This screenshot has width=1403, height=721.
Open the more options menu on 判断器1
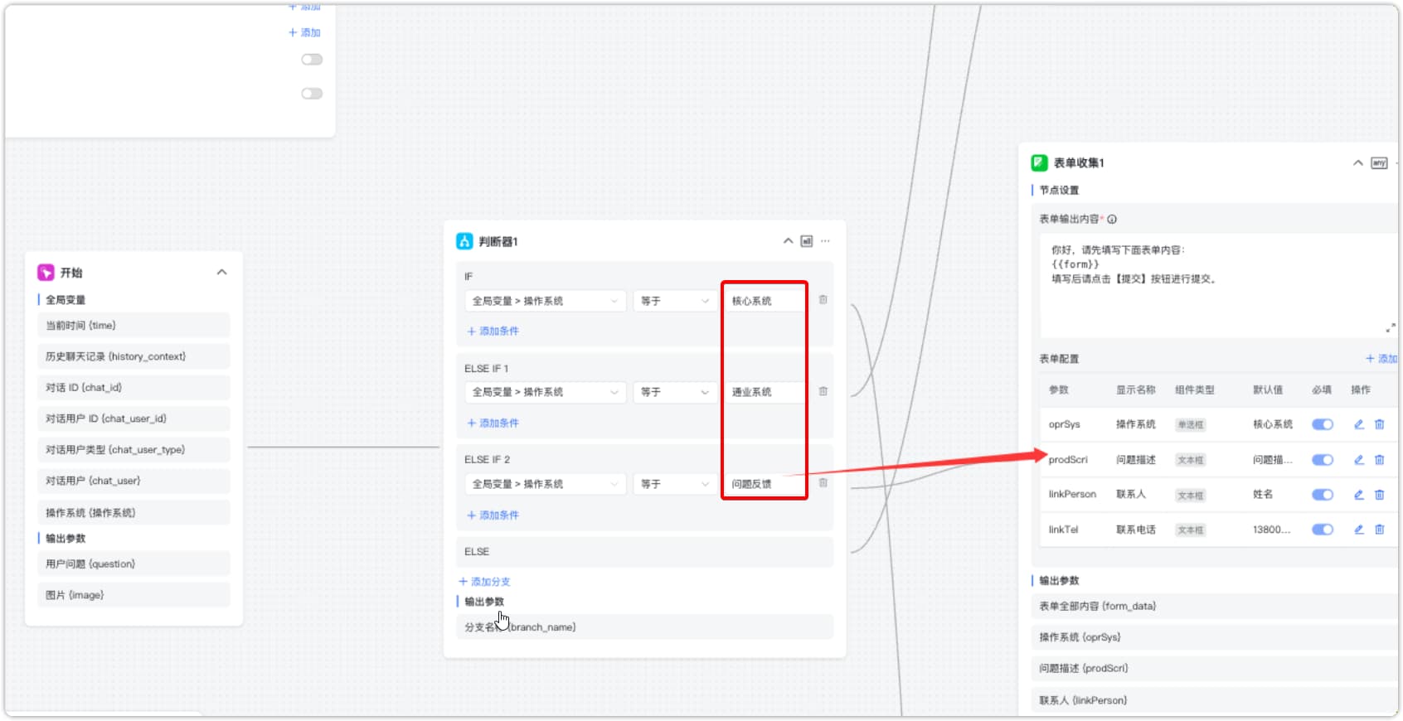point(825,241)
